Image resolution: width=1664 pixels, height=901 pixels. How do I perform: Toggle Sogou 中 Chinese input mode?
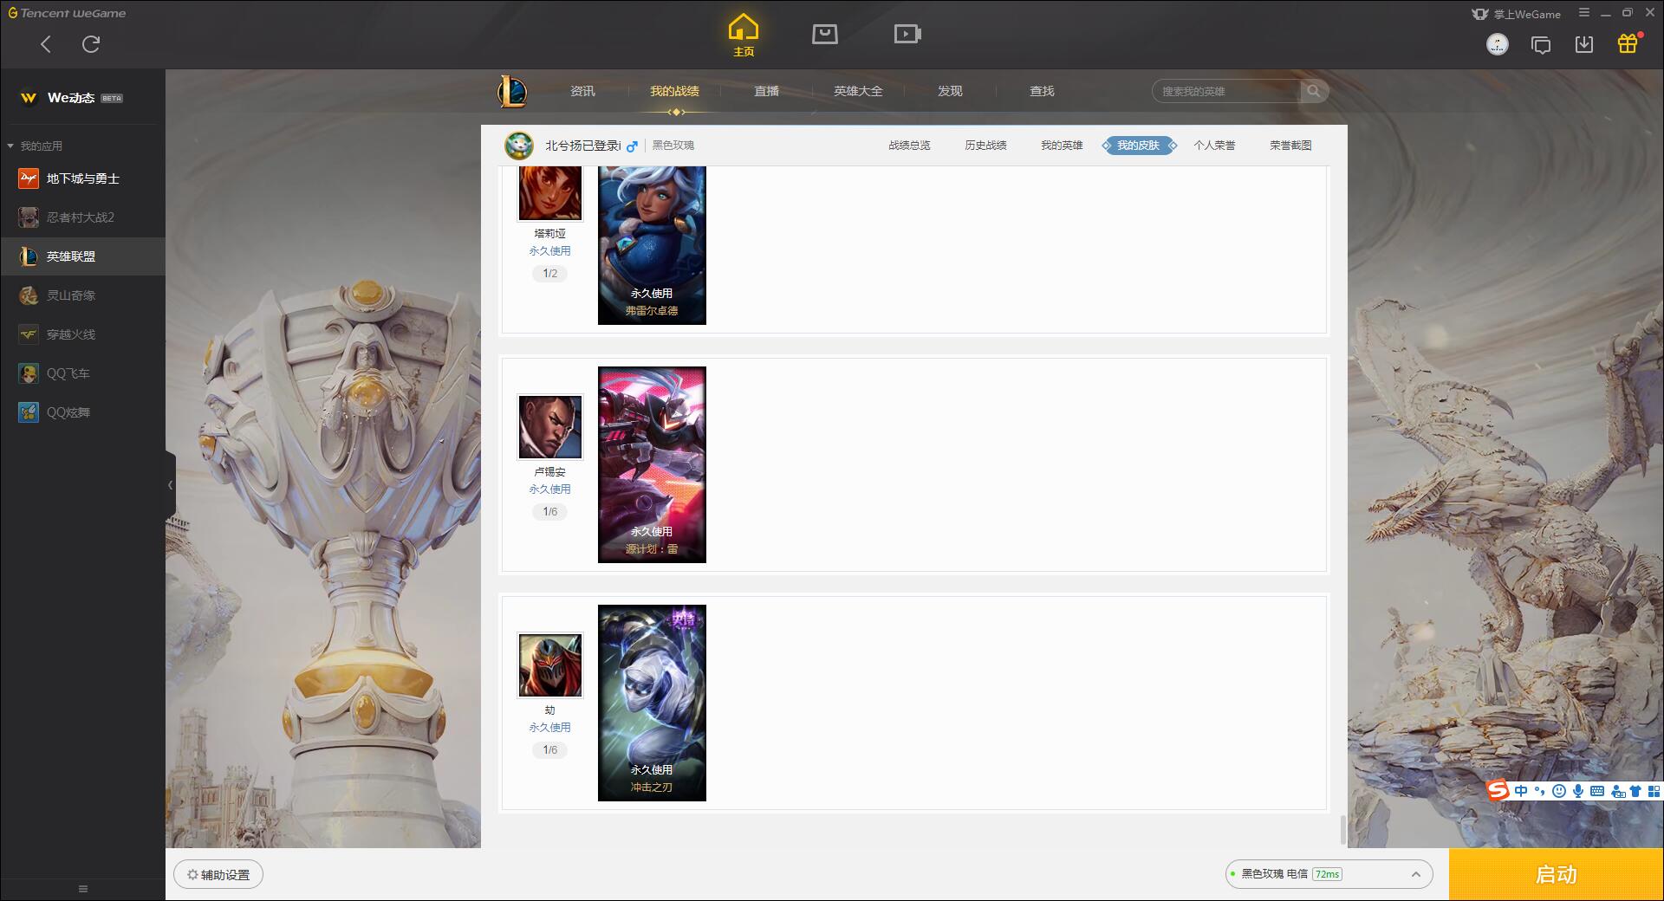1521,791
